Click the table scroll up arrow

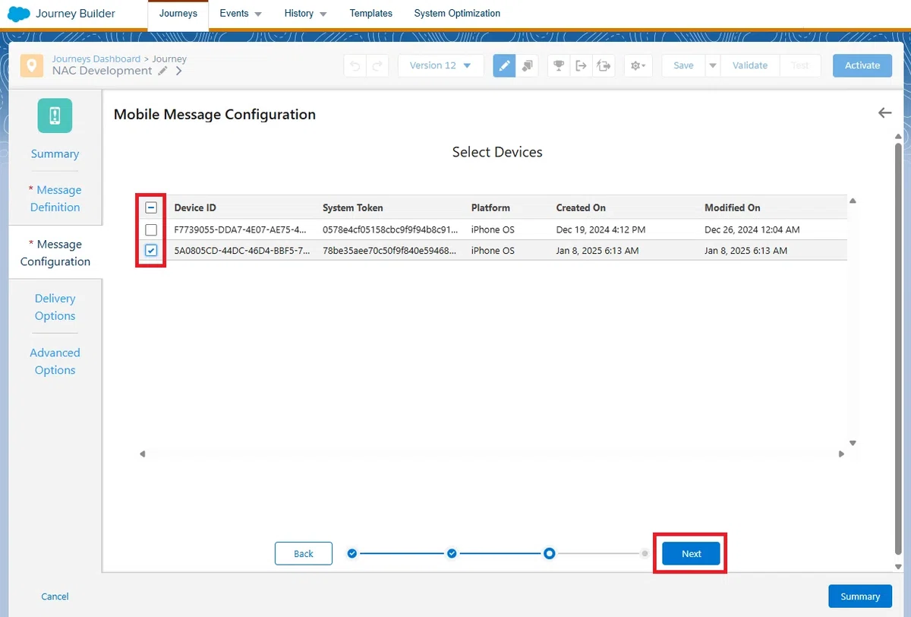853,201
